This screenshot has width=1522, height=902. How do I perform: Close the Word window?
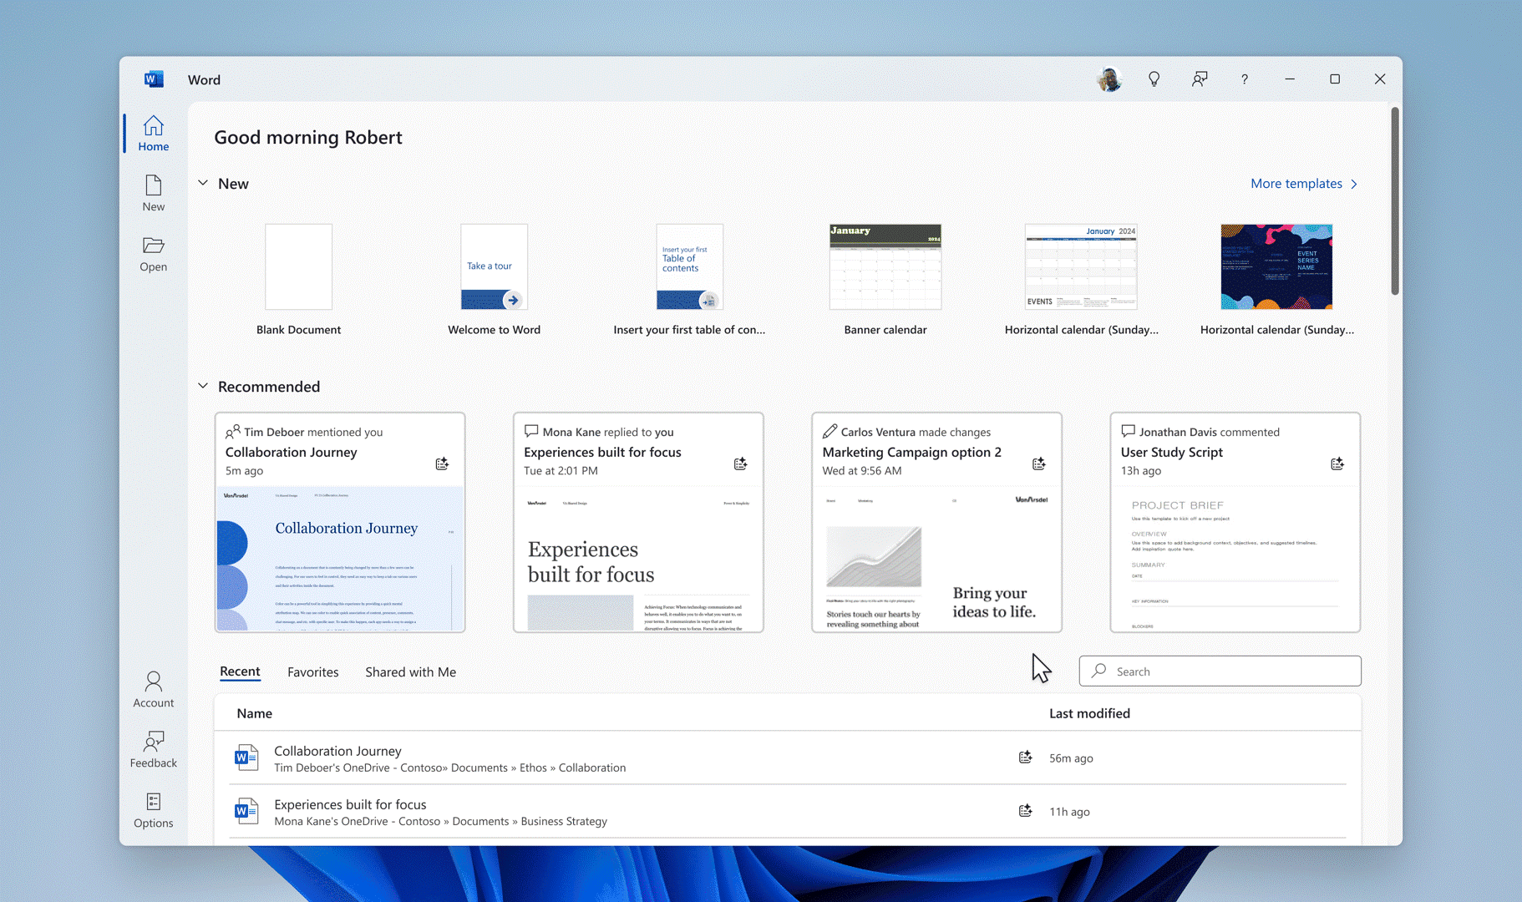click(1379, 79)
